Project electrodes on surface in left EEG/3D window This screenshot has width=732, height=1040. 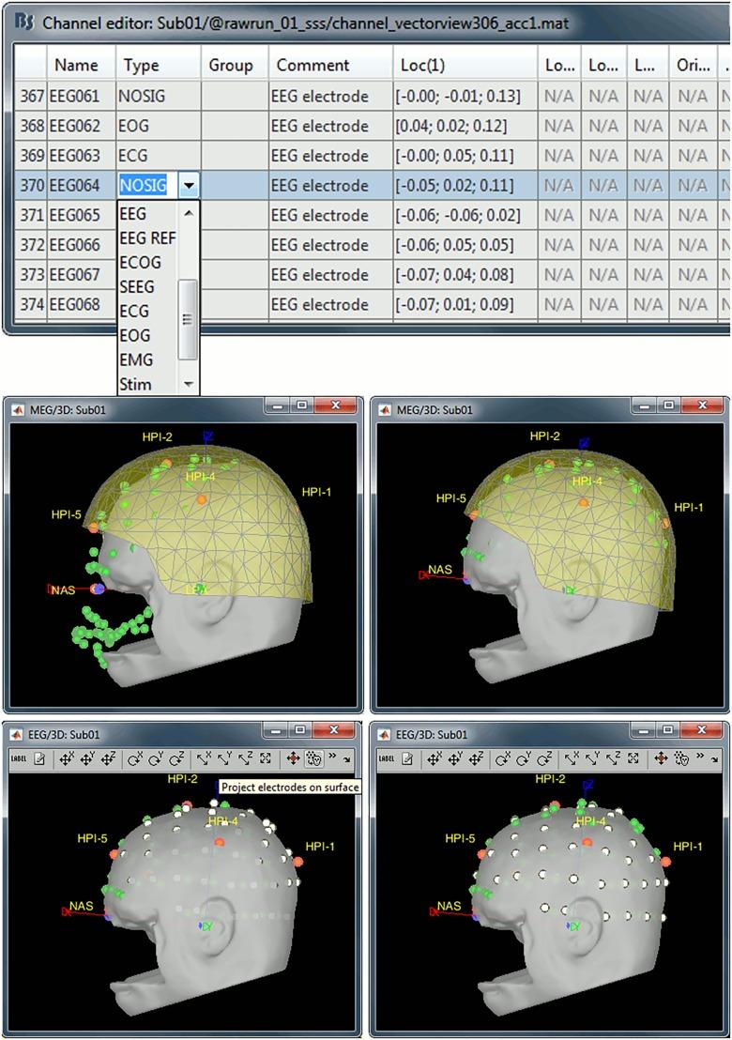click(x=314, y=758)
